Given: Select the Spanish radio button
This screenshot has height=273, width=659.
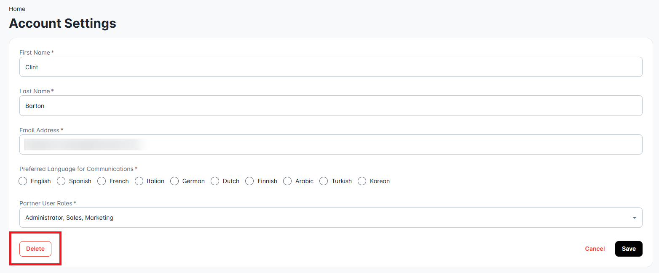Looking at the screenshot, I should click(x=62, y=181).
